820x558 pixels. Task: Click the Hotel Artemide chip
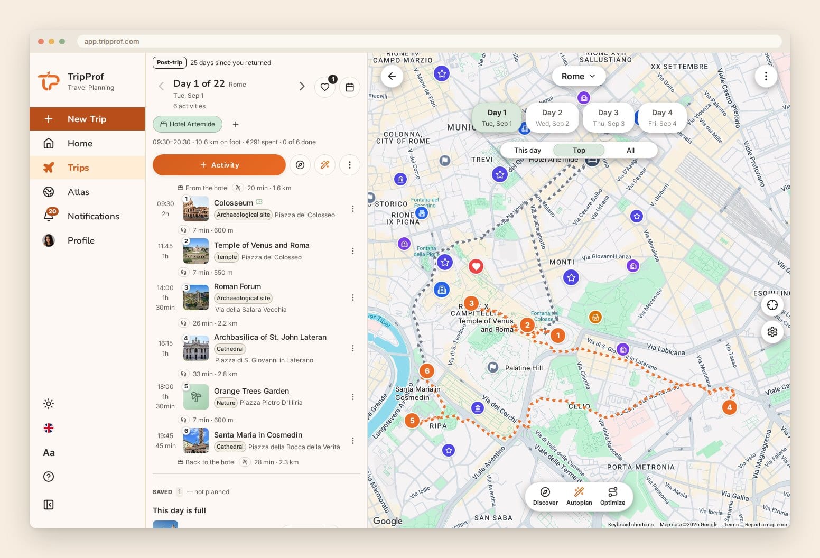click(x=188, y=124)
